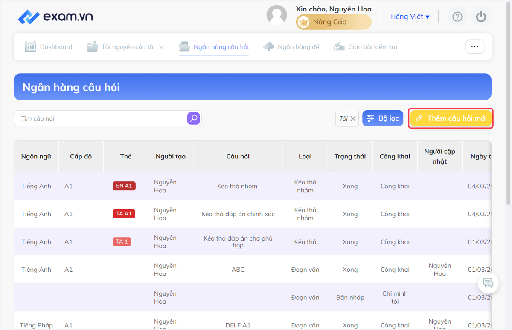Viewport: 512px width, 330px height.
Task: Go to the Dashboard tab
Action: (49, 47)
